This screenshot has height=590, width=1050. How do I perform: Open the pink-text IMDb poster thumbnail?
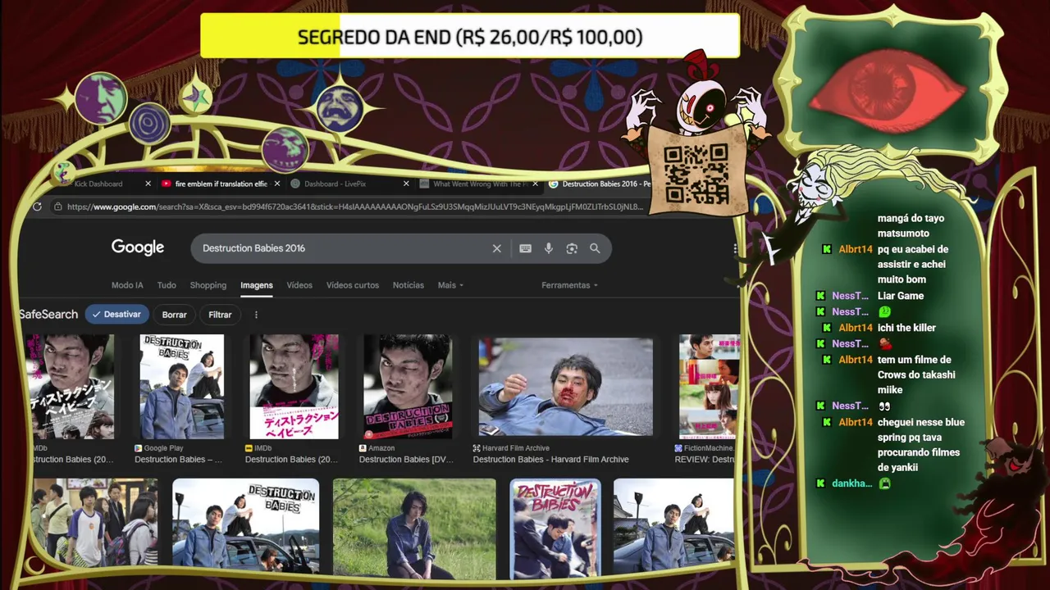point(294,387)
